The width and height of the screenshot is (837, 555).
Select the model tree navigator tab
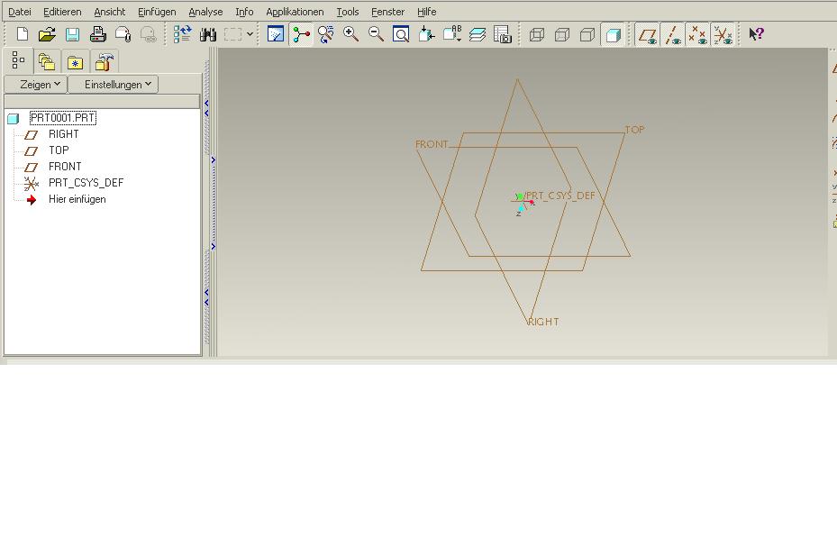point(18,60)
